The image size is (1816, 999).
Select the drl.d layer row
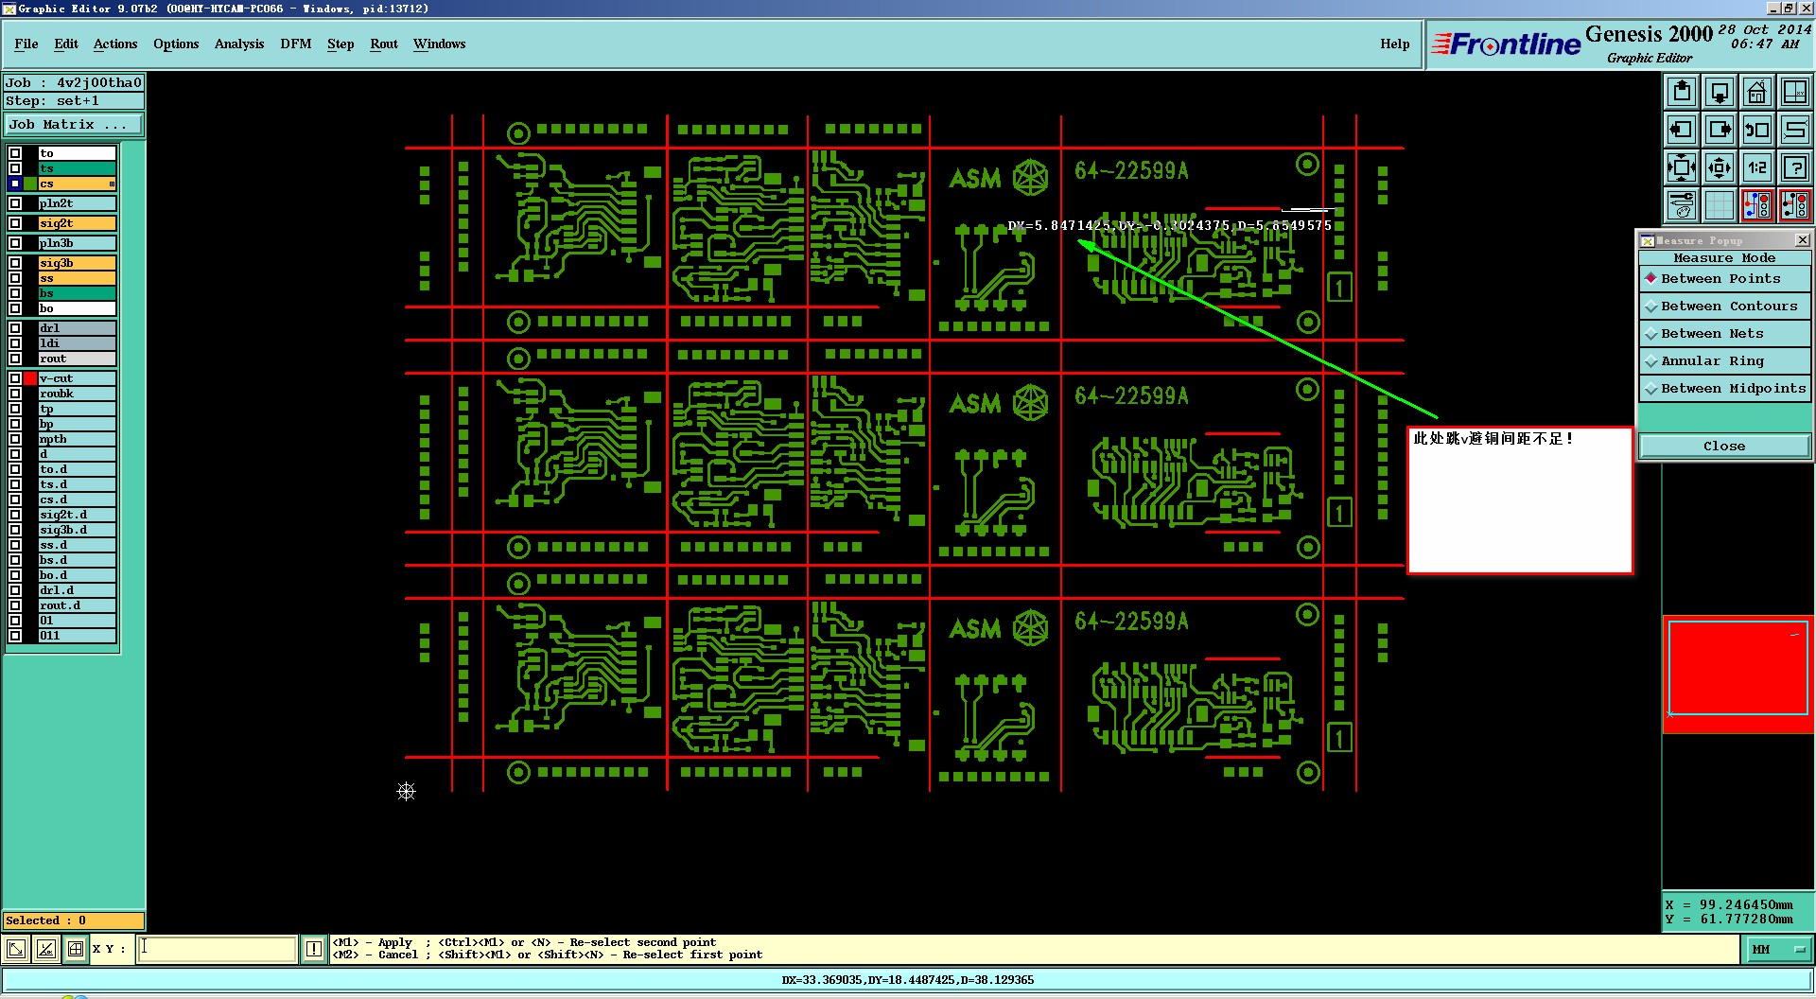click(x=77, y=590)
